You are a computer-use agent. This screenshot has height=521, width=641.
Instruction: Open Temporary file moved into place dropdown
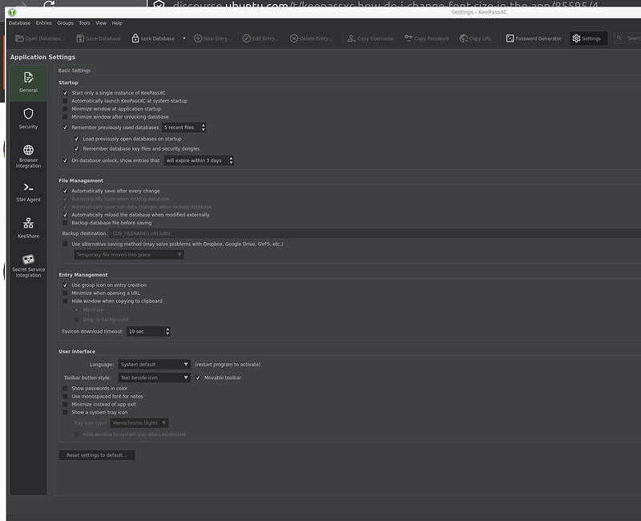(129, 255)
